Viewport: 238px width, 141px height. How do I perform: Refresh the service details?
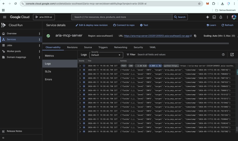(227, 25)
